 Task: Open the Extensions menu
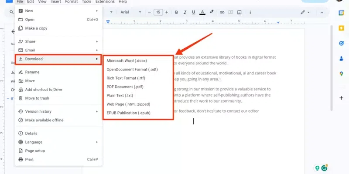point(106,2)
